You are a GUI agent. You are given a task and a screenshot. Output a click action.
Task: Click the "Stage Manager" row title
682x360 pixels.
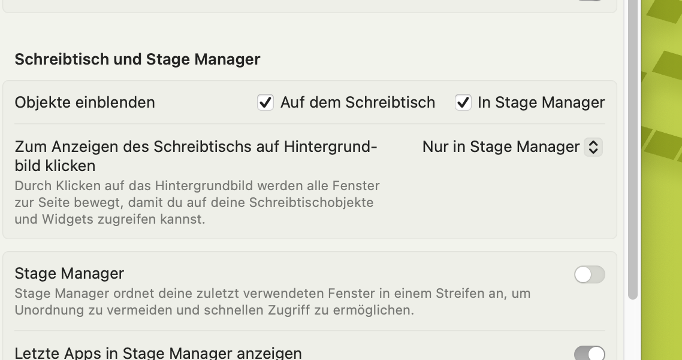pyautogui.click(x=69, y=273)
